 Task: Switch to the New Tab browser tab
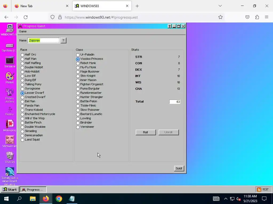41,6
